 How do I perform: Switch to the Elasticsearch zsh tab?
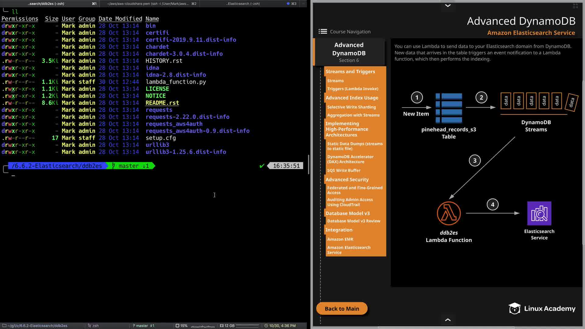tap(243, 4)
